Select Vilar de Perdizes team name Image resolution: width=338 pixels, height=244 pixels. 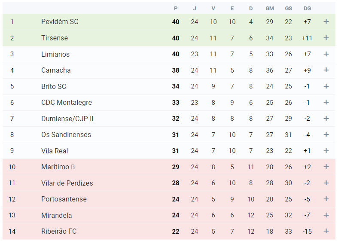tap(67, 183)
